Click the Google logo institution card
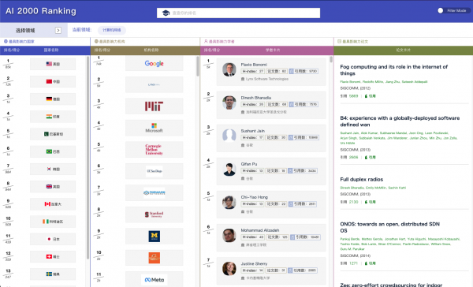 pyautogui.click(x=155, y=63)
